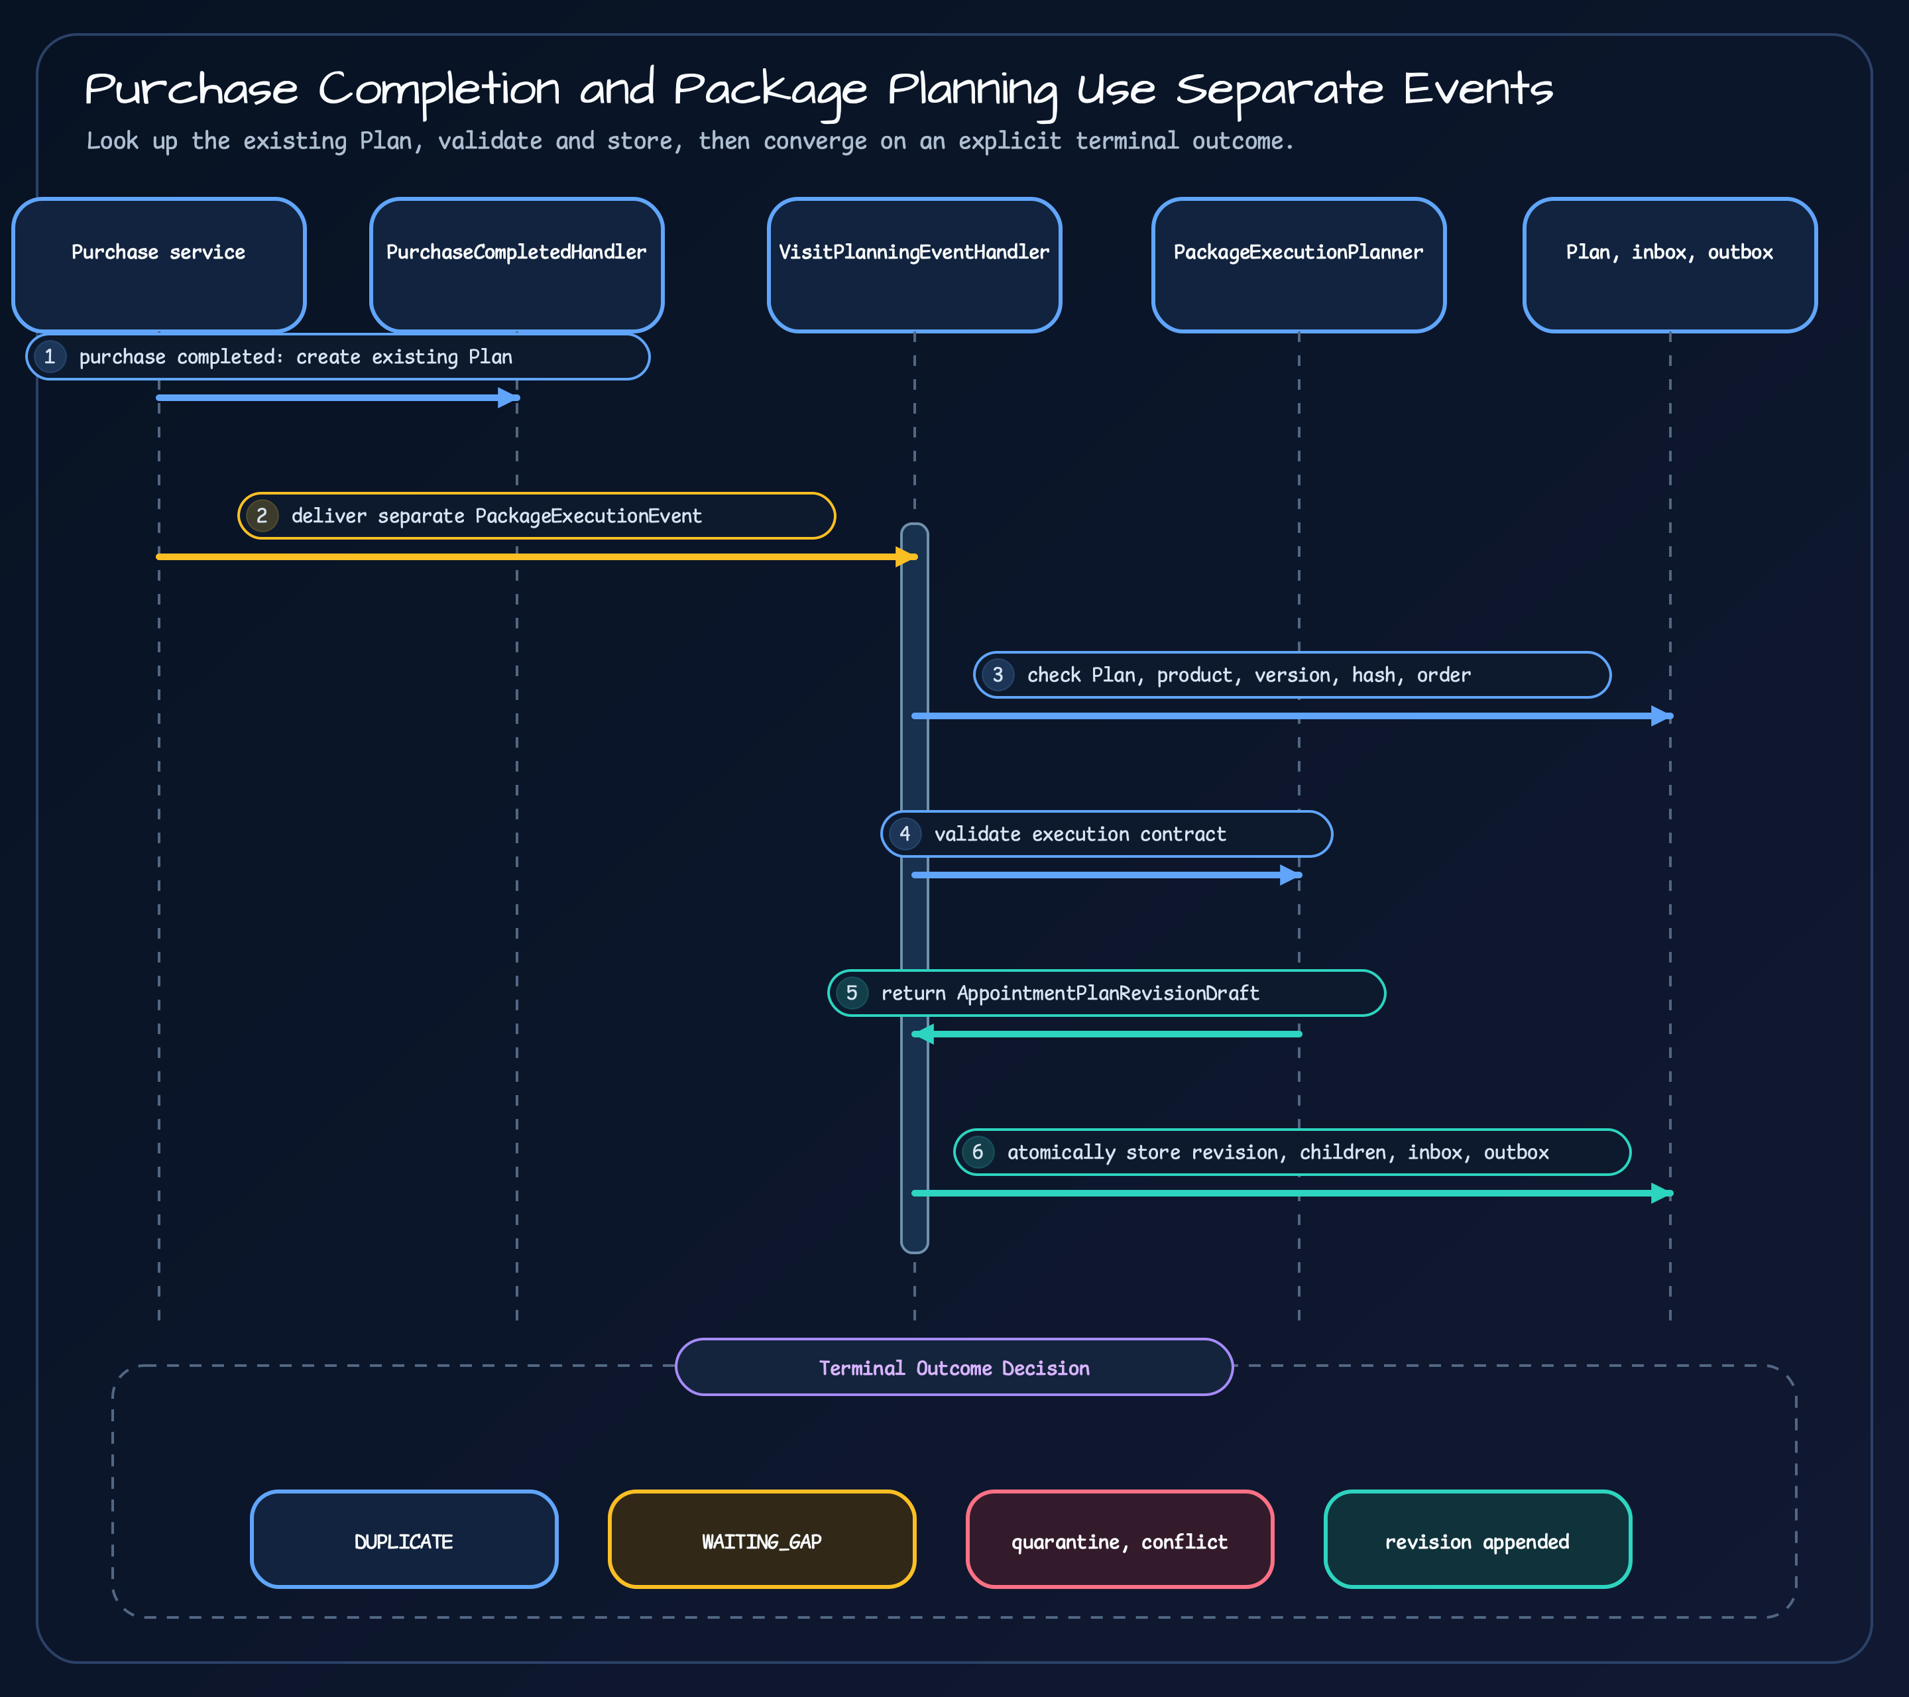Click the DUPLICATE outcome box
Viewport: 1909px width, 1697px height.
(x=404, y=1539)
